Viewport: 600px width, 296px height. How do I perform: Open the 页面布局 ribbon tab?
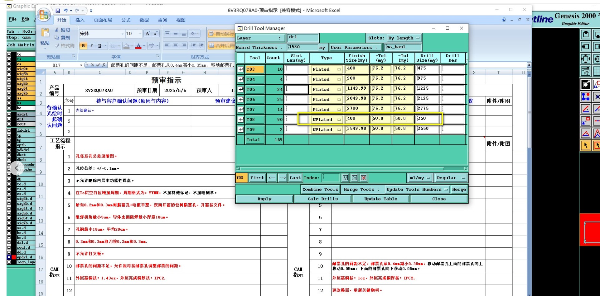point(103,20)
